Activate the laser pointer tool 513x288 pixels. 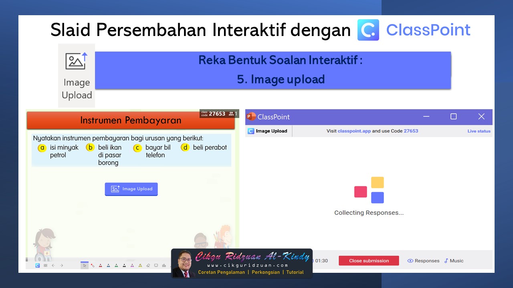(93, 265)
